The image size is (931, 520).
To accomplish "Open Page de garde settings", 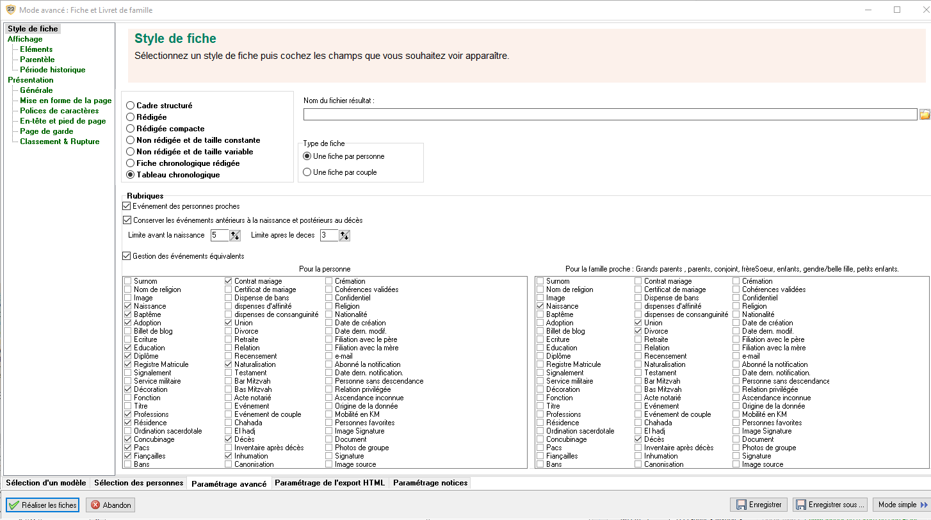I will tap(47, 131).
